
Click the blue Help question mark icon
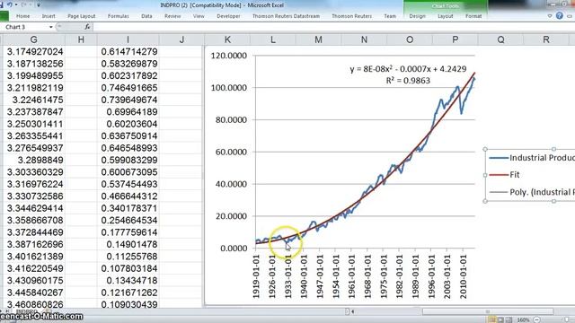click(559, 16)
